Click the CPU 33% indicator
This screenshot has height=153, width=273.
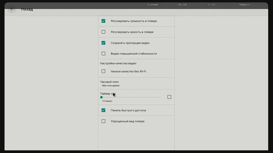pos(182,5)
